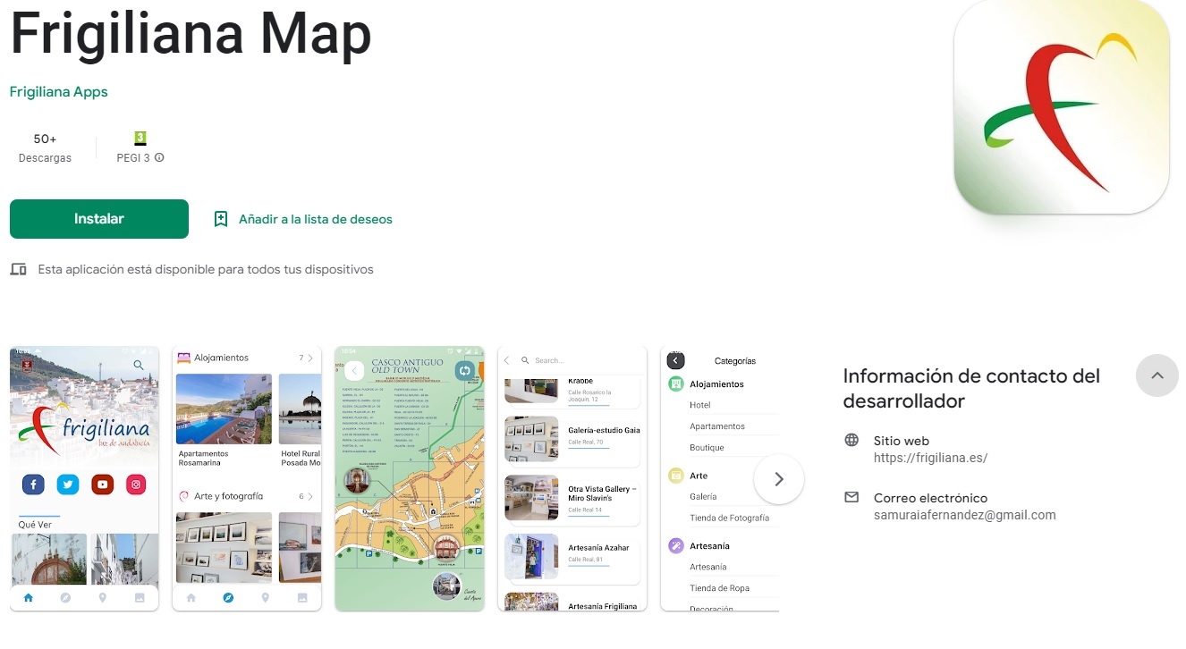
Task: Collapse the developer contact information section
Action: coord(1157,375)
